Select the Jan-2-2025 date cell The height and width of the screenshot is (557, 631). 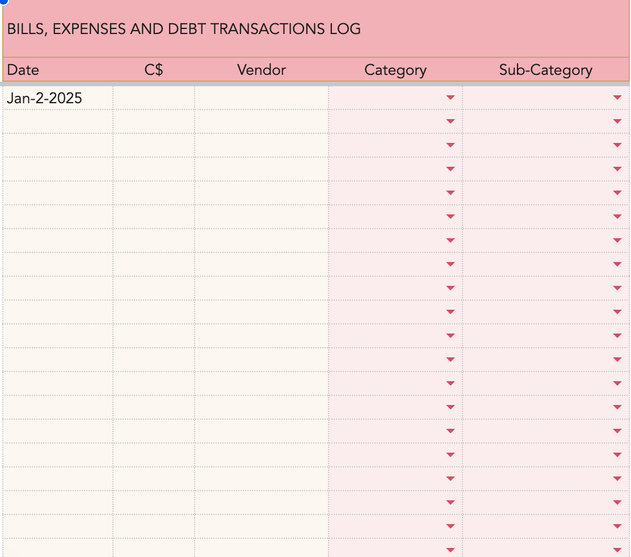57,98
